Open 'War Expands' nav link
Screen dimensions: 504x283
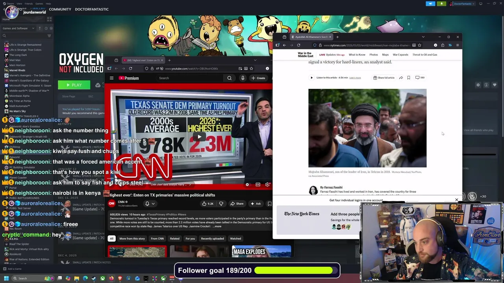(x=400, y=55)
